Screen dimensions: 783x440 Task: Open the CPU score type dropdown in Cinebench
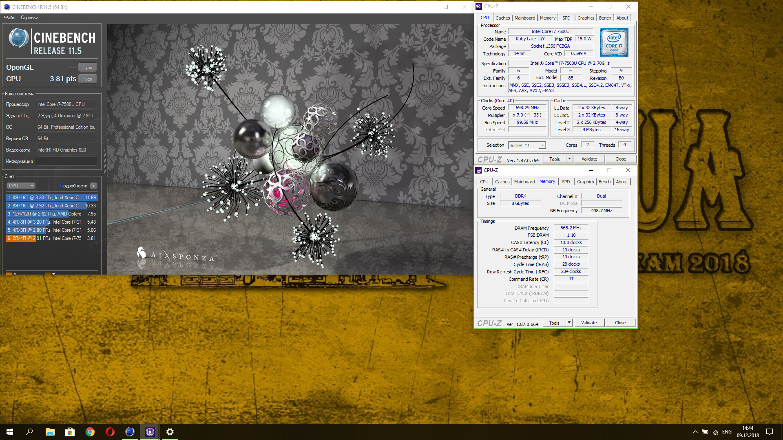(x=21, y=186)
